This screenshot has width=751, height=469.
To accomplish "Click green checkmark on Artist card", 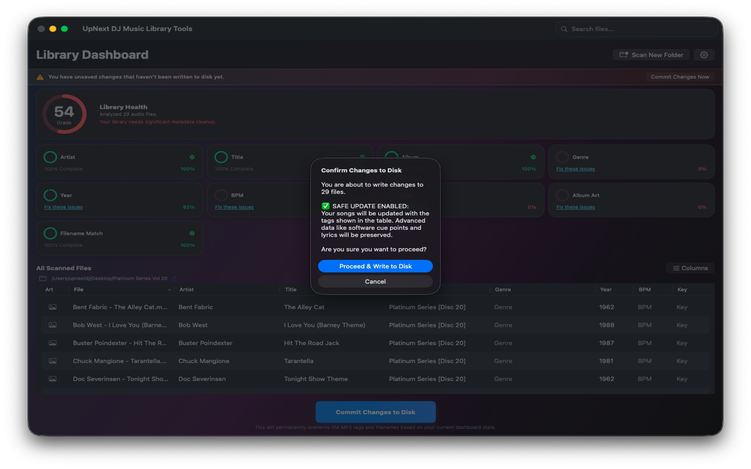I will (x=192, y=157).
